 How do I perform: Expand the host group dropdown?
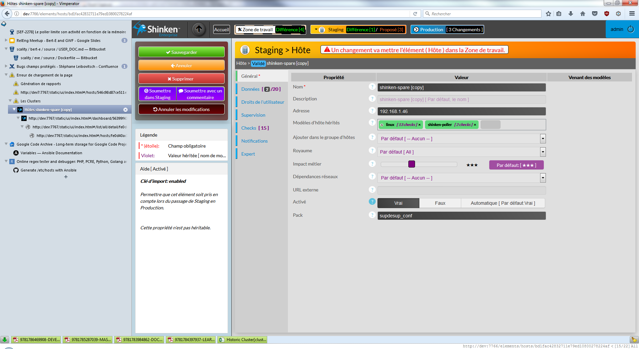pos(543,139)
